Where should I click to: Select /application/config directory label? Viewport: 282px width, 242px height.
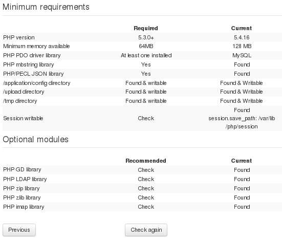point(37,83)
